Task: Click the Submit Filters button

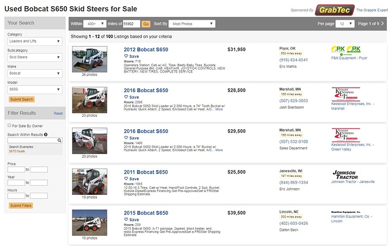Action: (21, 206)
